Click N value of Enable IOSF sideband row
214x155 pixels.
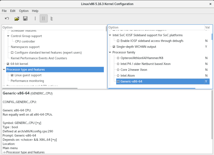206,41
